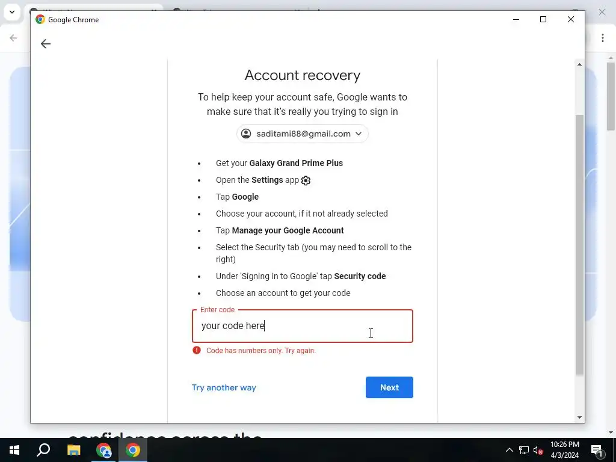616x462 pixels.
Task: Click the muted volume tray icon
Action: pyautogui.click(x=538, y=450)
